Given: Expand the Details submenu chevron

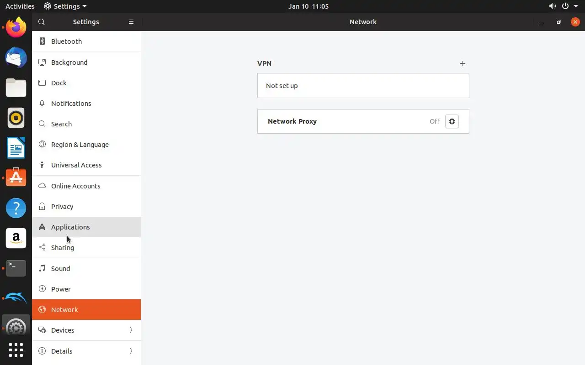Looking at the screenshot, I should (x=131, y=351).
